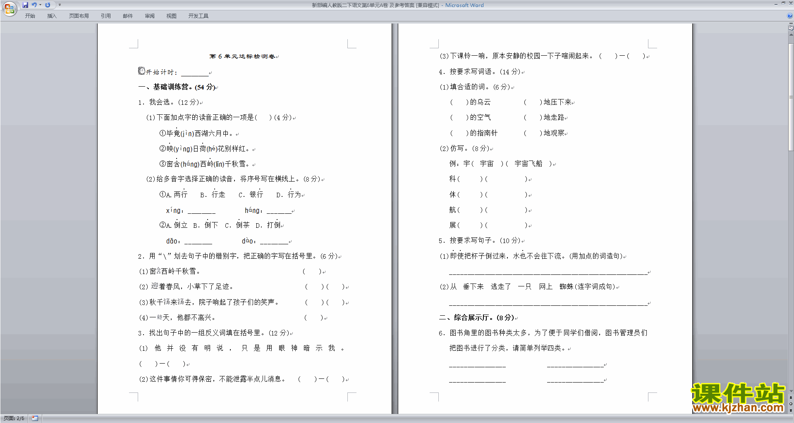The image size is (794, 423).
Task: Undo the last action
Action: click(34, 5)
